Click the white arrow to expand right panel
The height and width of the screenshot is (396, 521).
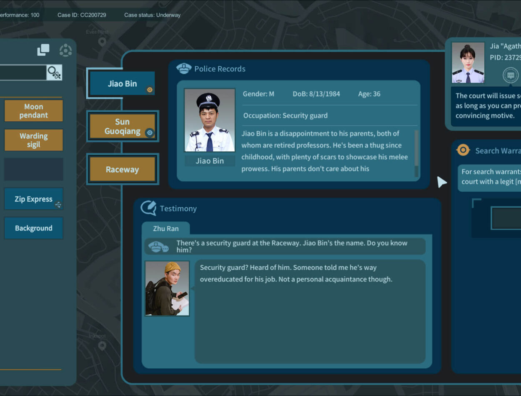click(x=441, y=182)
